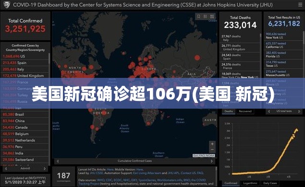Select the Netherlands confirmed cases row
Image resolution: width=305 pixels, height=187 pixels.
[x=25, y=140]
